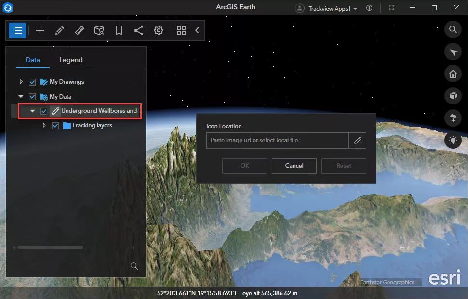Click the ArcGIS Earth app logo
This screenshot has height=299, width=468.
[8, 8]
